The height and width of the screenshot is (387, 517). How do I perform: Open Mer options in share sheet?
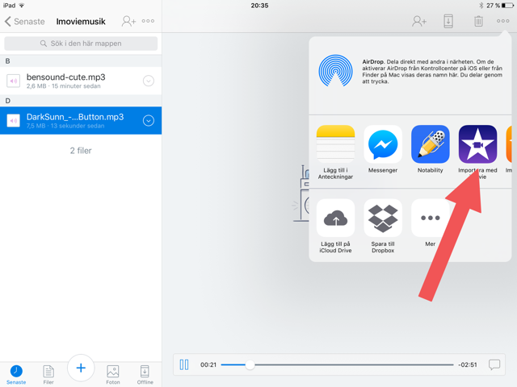[430, 218]
